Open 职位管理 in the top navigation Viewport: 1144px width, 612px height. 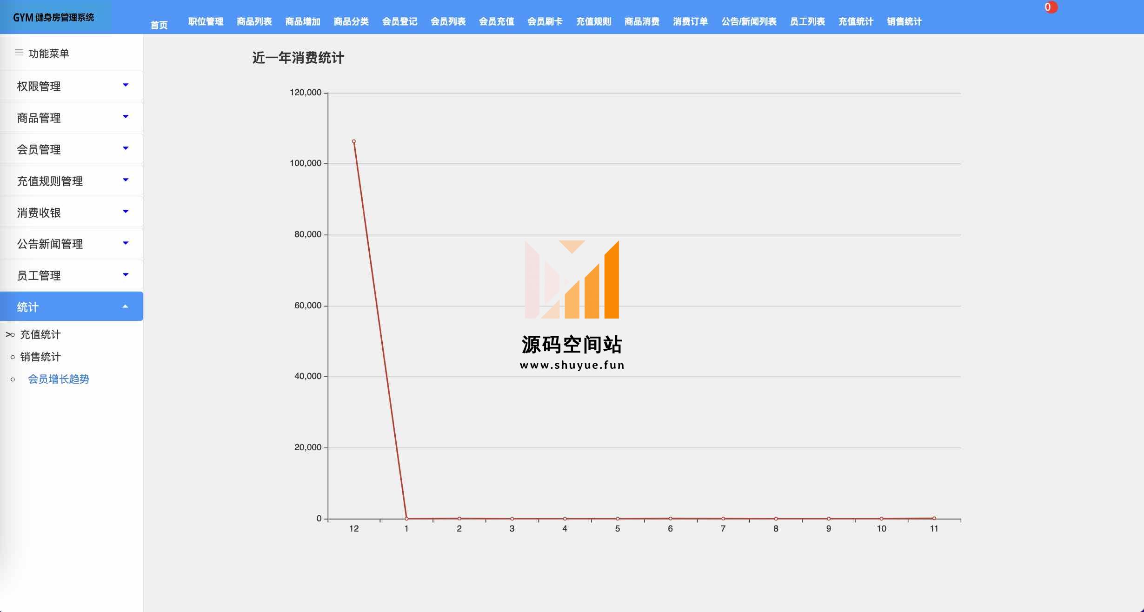pyautogui.click(x=206, y=21)
